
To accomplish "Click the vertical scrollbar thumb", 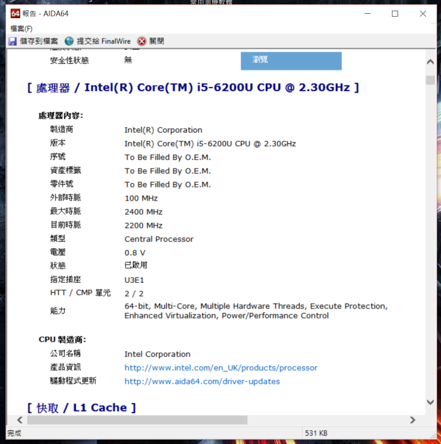I will click(430, 80).
